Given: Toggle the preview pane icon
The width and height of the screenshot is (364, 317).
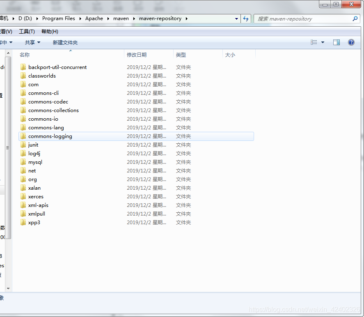Looking at the screenshot, I should pos(337,42).
